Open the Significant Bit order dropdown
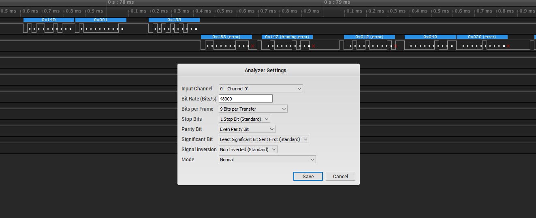The width and height of the screenshot is (536, 218). (264, 139)
